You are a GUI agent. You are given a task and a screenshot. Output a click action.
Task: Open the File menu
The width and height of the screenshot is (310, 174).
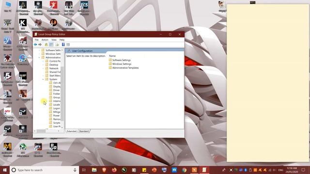pyautogui.click(x=37, y=40)
